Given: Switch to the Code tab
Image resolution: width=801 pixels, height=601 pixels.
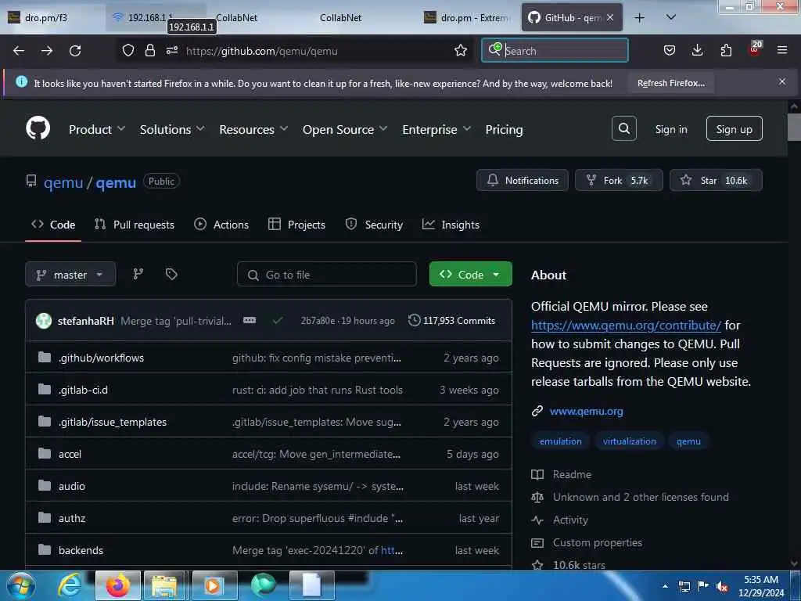Looking at the screenshot, I should click(x=53, y=225).
